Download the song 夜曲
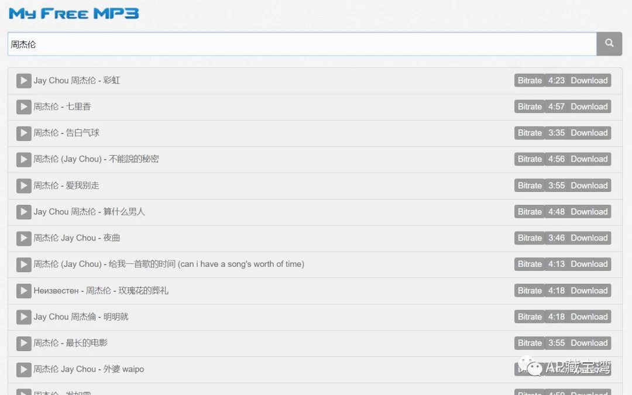Image resolution: width=632 pixels, height=395 pixels. point(589,238)
